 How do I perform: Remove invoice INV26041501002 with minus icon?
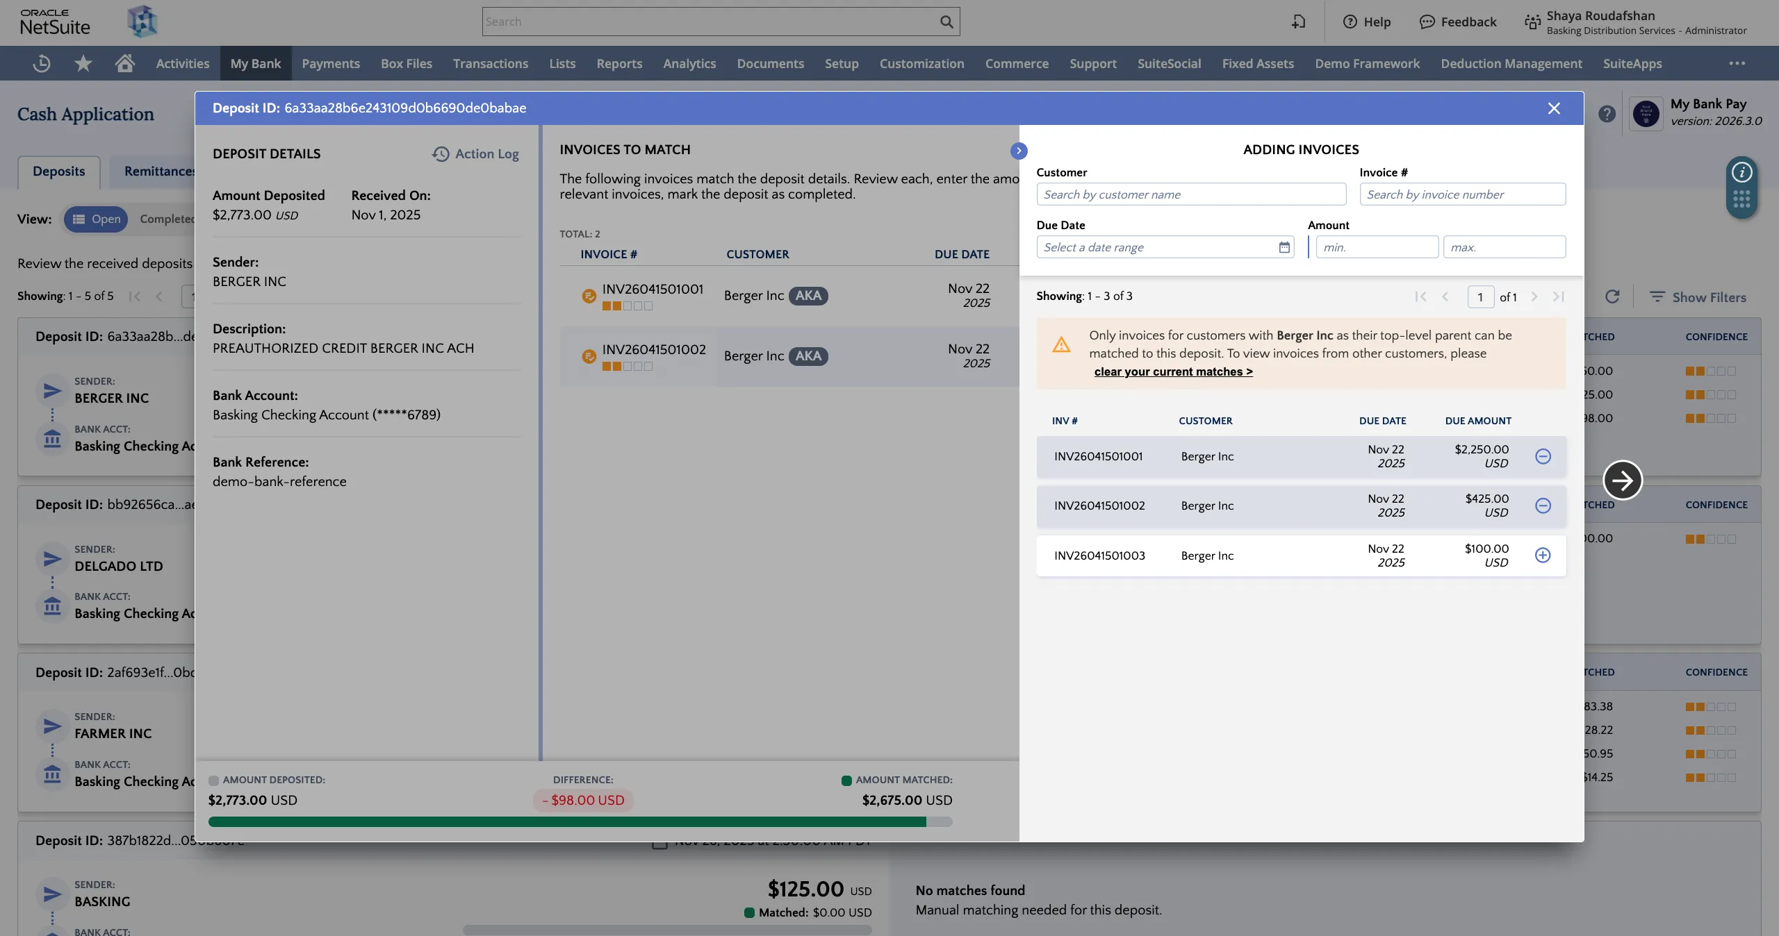pyautogui.click(x=1543, y=505)
